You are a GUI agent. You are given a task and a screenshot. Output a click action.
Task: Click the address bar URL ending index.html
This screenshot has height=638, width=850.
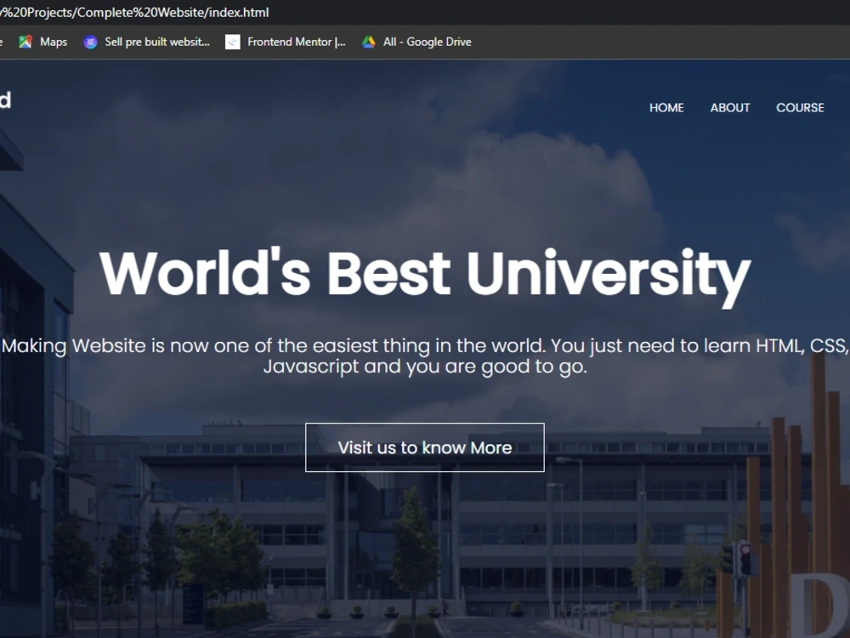tap(134, 12)
